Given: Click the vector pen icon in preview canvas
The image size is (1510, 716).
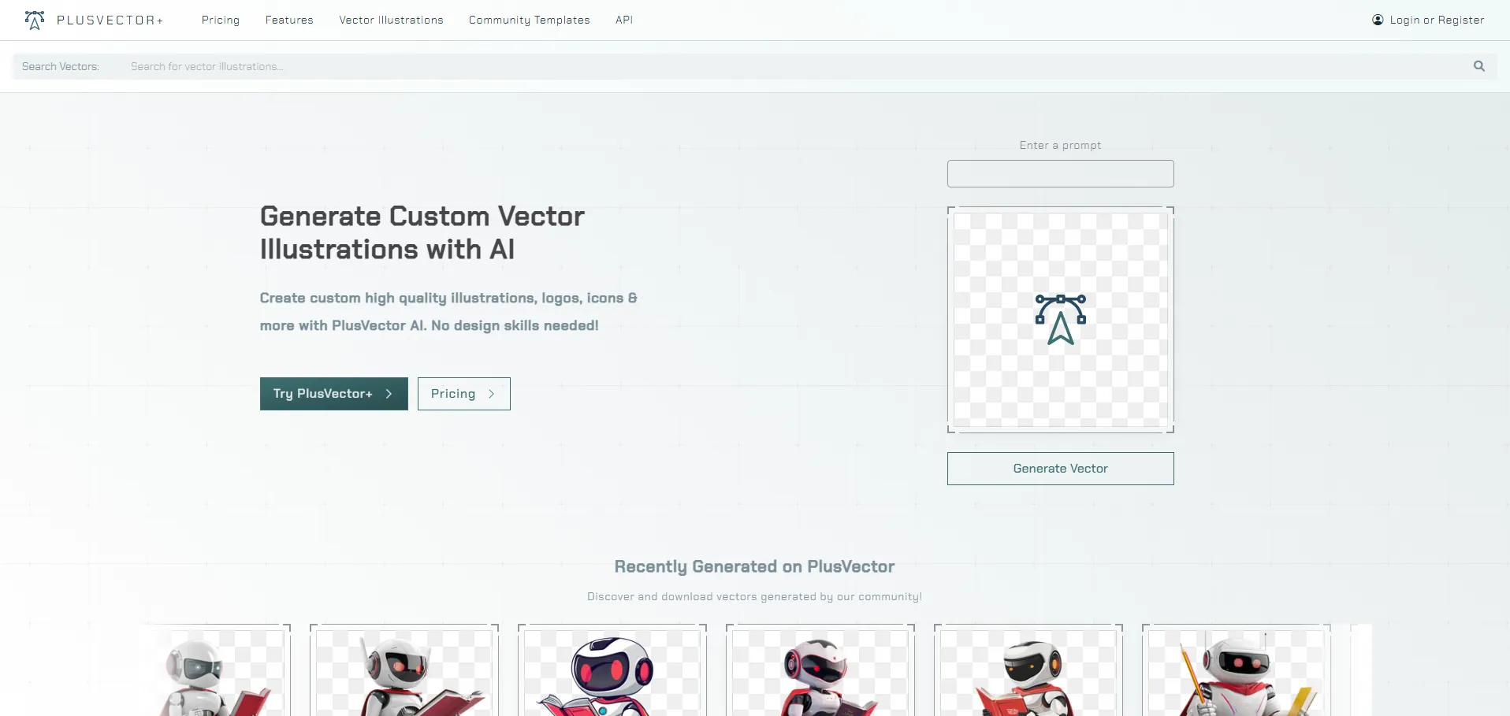Looking at the screenshot, I should pyautogui.click(x=1060, y=319).
